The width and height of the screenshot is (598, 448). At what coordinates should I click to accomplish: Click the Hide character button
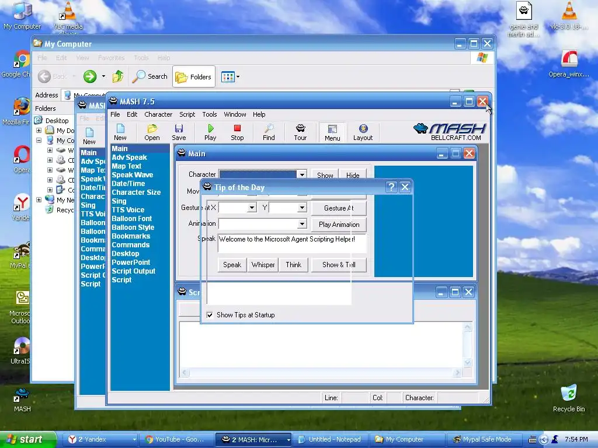point(353,175)
